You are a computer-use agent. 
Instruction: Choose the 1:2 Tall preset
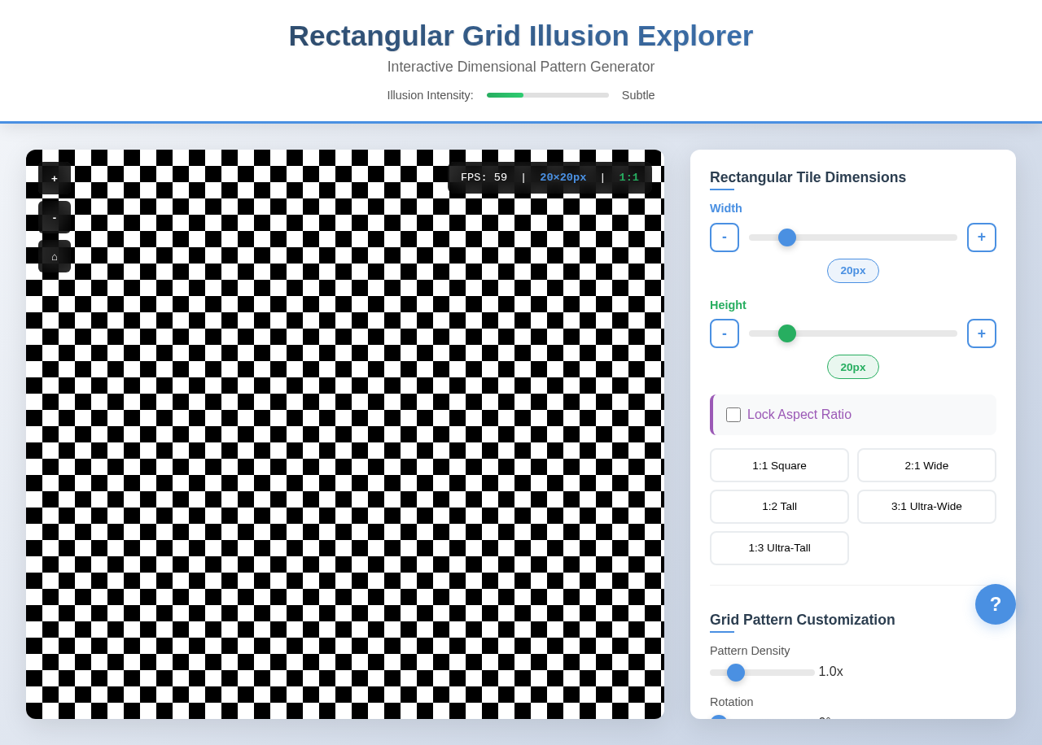click(779, 506)
